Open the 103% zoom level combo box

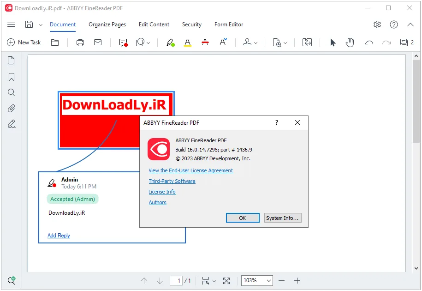pyautogui.click(x=257, y=280)
